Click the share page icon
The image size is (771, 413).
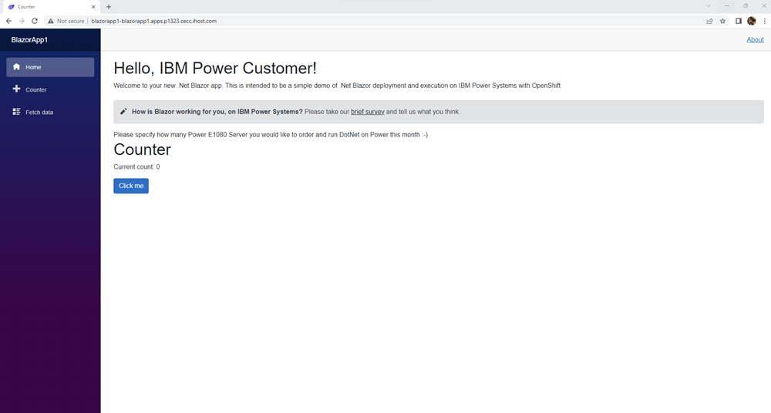[x=709, y=21]
